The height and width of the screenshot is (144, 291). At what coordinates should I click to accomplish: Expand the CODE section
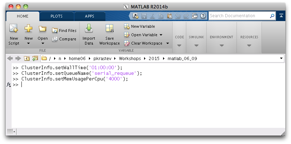point(179,45)
